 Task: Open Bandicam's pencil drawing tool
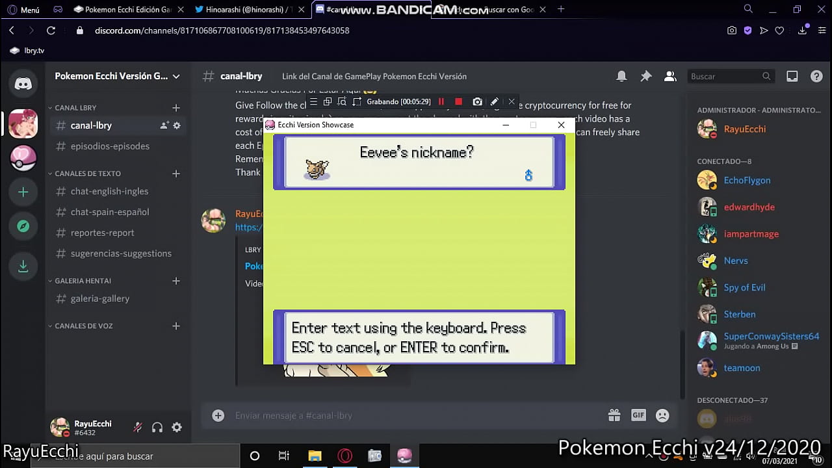(495, 101)
